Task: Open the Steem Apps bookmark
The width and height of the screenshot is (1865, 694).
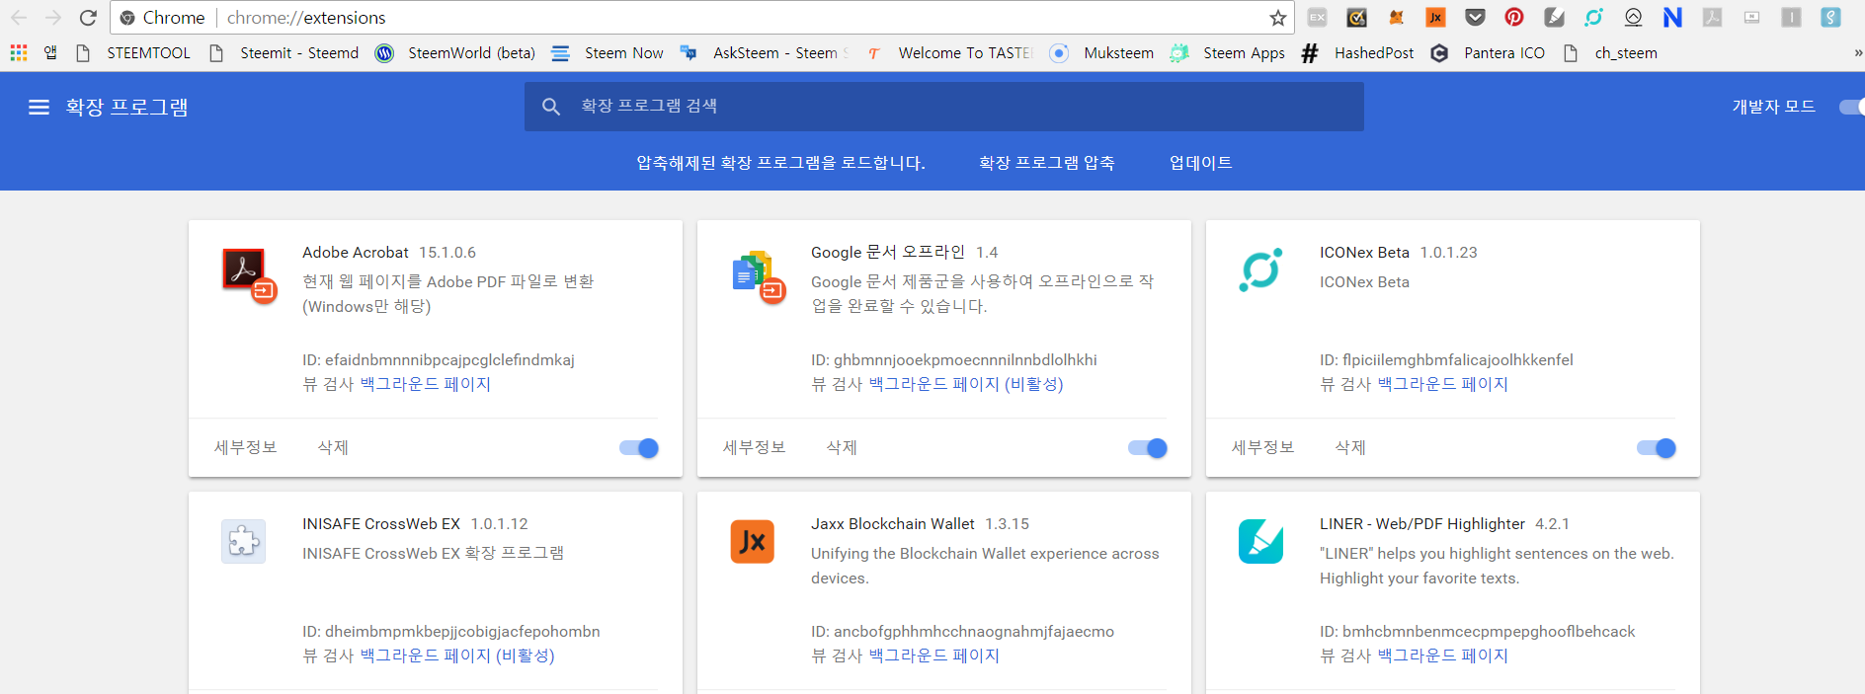Action: point(1227,53)
